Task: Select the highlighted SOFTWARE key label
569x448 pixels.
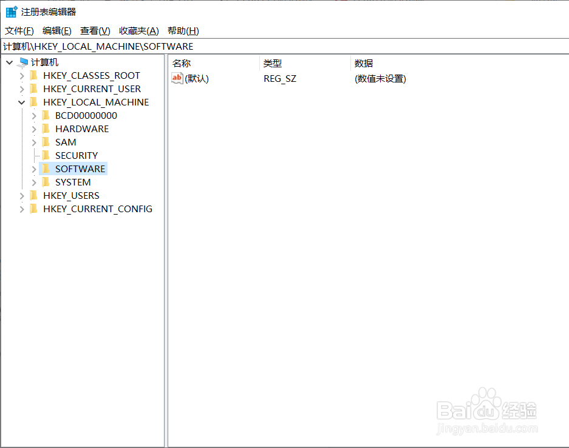Action: (80, 169)
